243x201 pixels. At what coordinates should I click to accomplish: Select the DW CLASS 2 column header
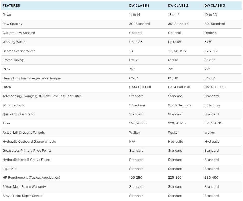(x=178, y=6)
